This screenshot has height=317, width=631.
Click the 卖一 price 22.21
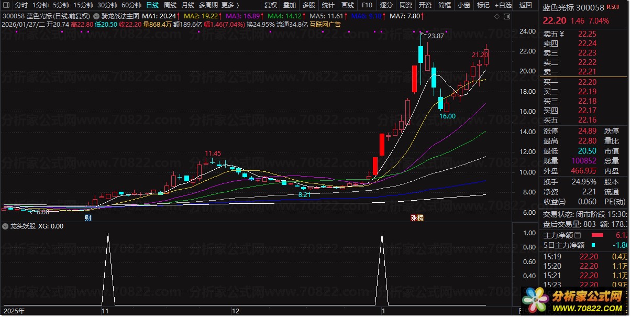coord(587,72)
